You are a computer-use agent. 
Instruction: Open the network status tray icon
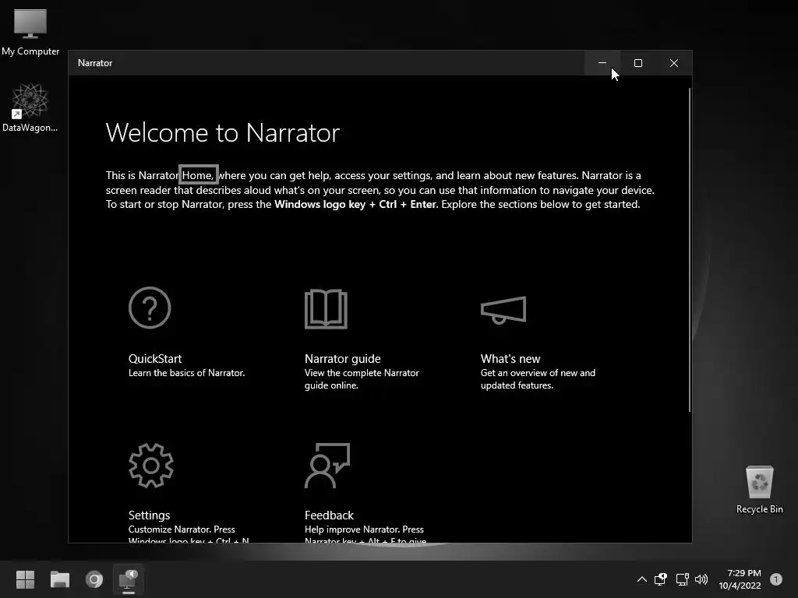(x=682, y=579)
